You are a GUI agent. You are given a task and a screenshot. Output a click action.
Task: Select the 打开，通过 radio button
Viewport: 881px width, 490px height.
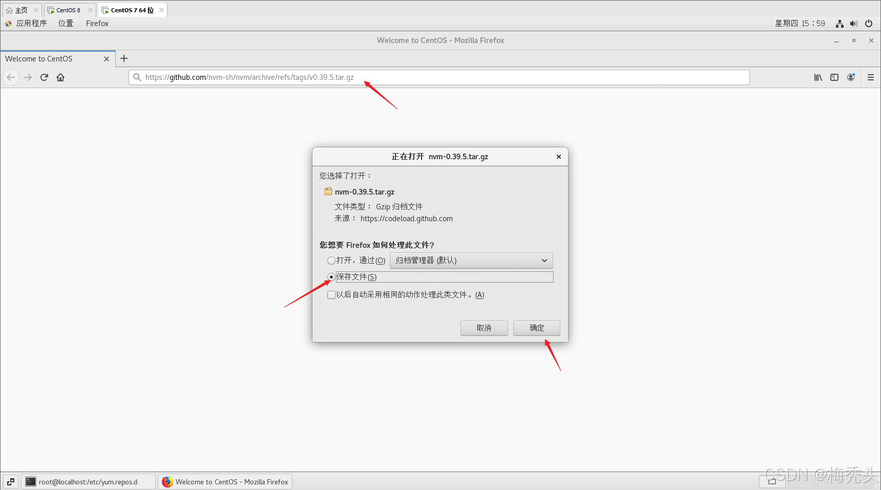(x=331, y=261)
